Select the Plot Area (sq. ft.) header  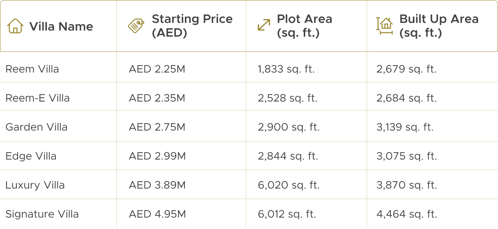[x=304, y=26]
